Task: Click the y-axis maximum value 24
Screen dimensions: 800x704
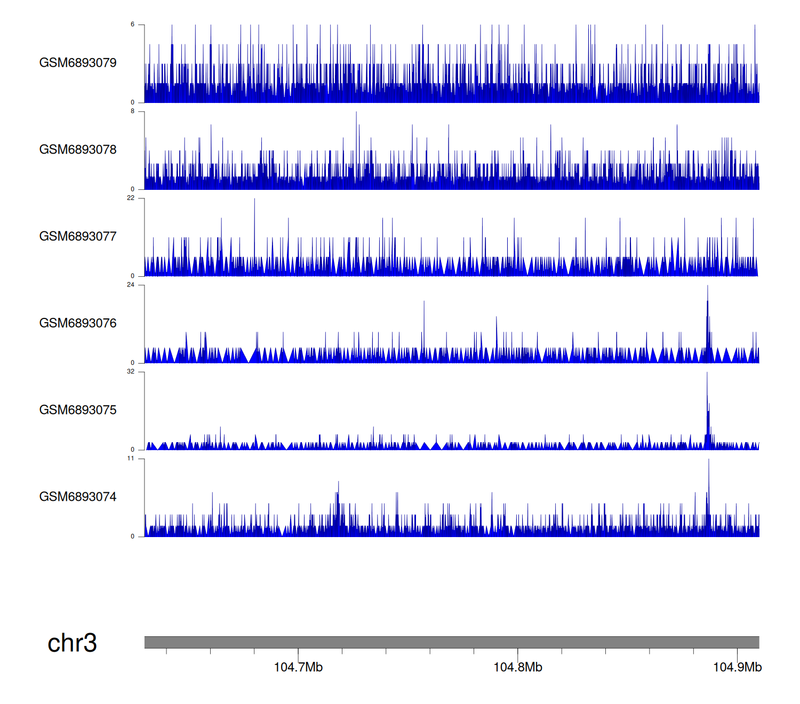Action: click(x=131, y=285)
